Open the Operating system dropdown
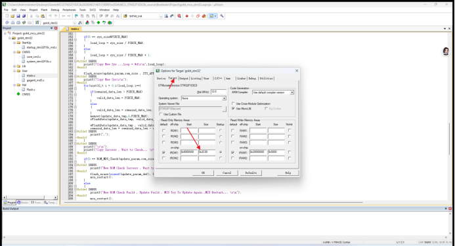This screenshot has width=455, height=246. 224,98
